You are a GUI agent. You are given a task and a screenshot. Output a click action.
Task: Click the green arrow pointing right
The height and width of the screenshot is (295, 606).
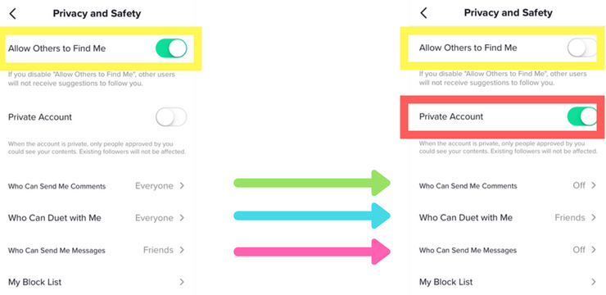pos(312,183)
